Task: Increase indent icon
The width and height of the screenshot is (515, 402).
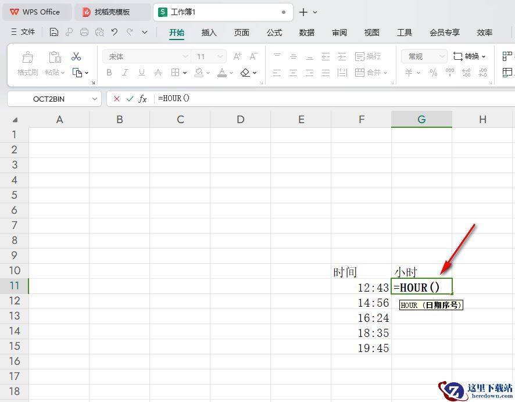Action: (342, 56)
